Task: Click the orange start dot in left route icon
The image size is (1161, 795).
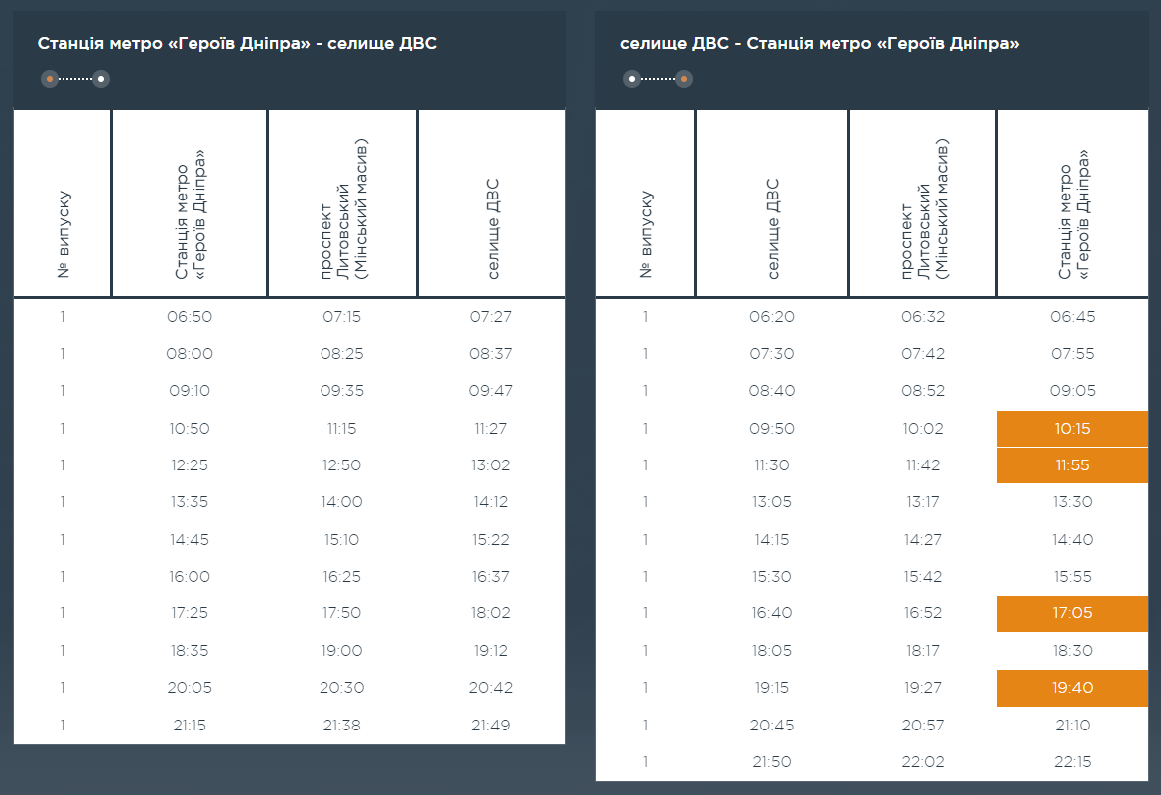Action: 50,79
